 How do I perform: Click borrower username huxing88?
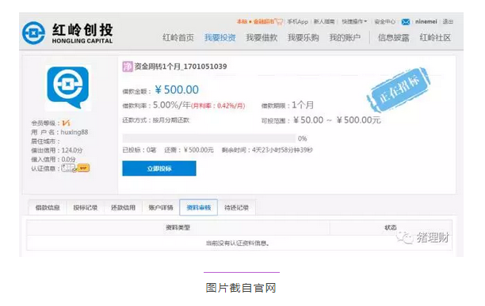point(74,132)
